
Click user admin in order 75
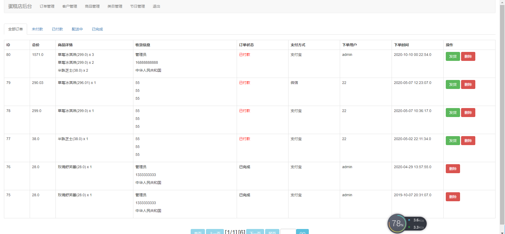coord(347,195)
